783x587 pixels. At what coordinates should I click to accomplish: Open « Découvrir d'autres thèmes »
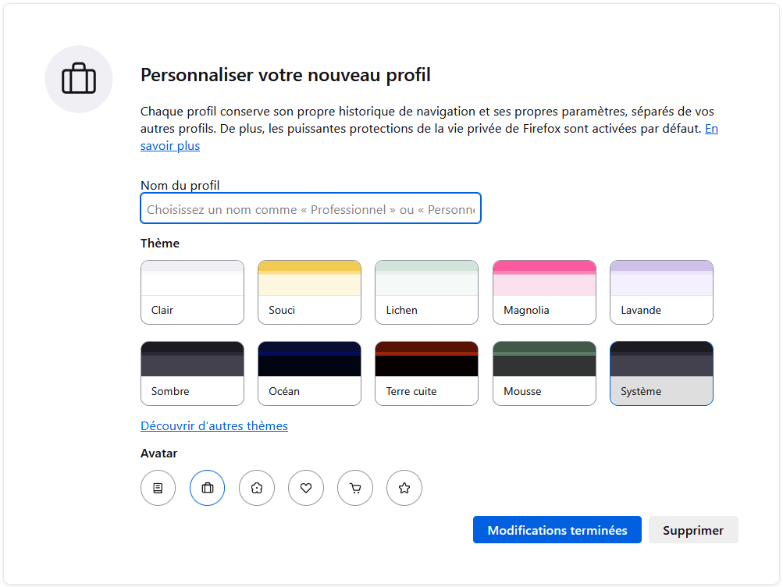click(x=214, y=425)
